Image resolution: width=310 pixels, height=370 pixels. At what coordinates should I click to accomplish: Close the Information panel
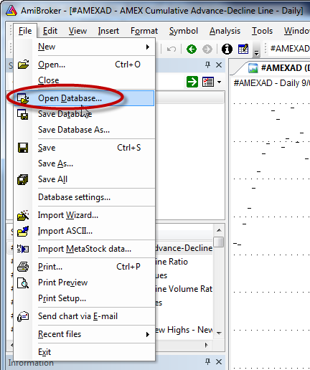[219, 362]
